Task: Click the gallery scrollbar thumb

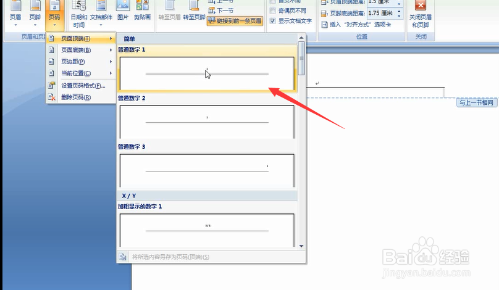Action: [301, 59]
